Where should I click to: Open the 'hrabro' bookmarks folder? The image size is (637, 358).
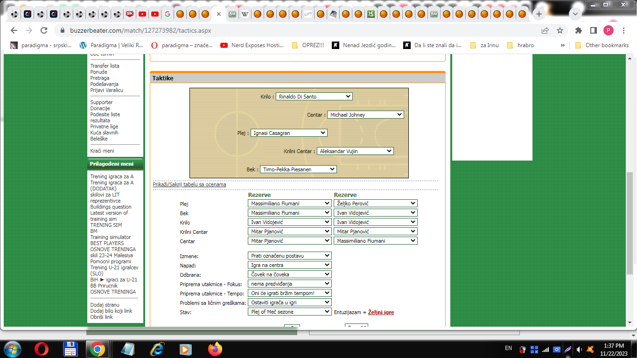click(x=520, y=45)
